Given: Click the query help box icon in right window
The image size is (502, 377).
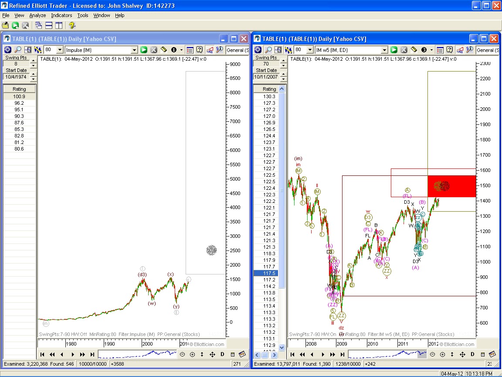Looking at the screenshot, I should click(x=450, y=50).
